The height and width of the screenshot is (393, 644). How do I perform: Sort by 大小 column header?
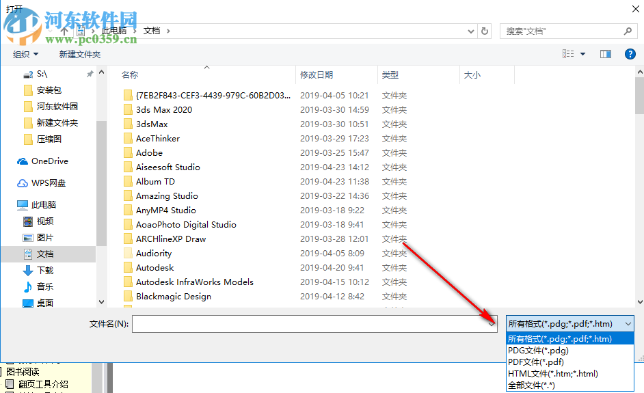pyautogui.click(x=472, y=74)
